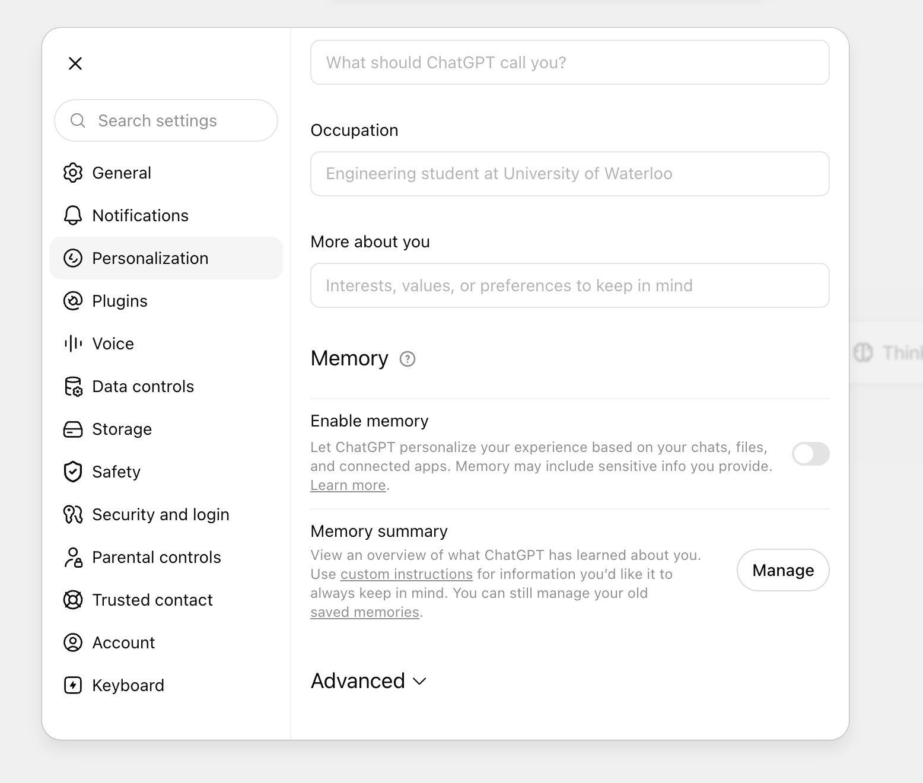
Task: Focus the Search settings field
Action: pyautogui.click(x=166, y=120)
